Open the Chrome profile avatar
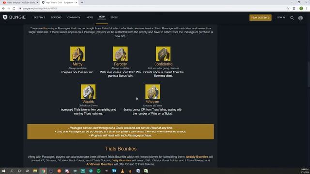 coord(301,9)
